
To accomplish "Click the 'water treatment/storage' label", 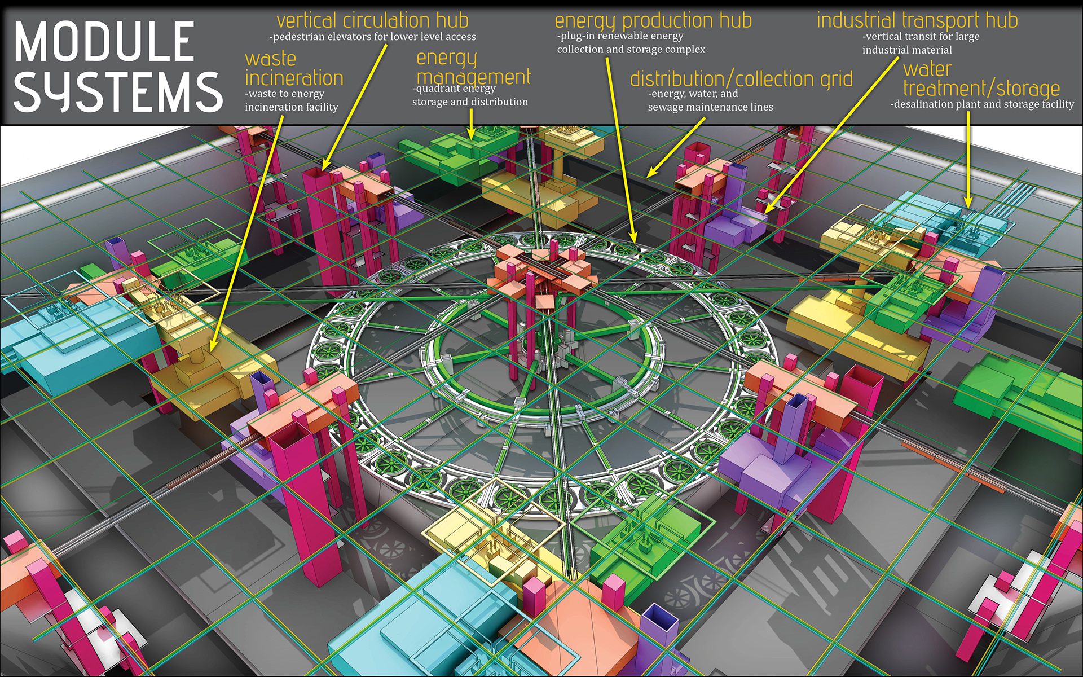I will tap(981, 79).
